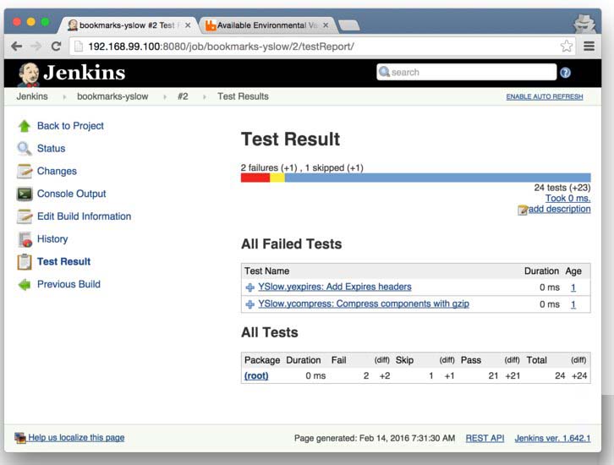Click the Test Result clipboard icon
The height and width of the screenshot is (465, 614).
(25, 262)
